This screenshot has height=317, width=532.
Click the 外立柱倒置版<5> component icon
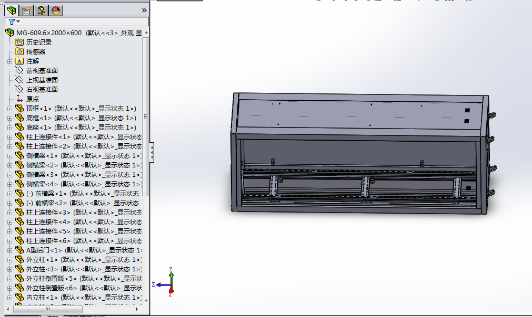(x=19, y=279)
